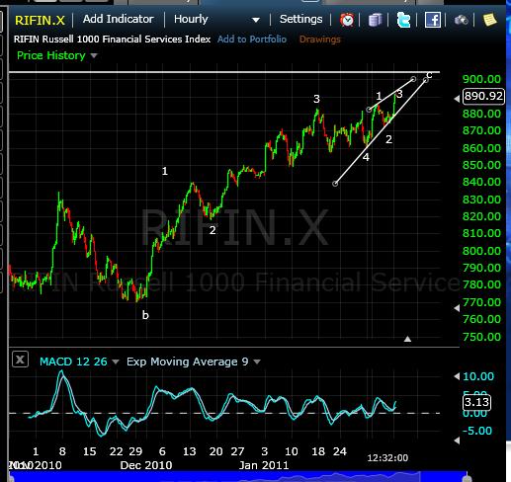Click the RIFIN.X ticker symbol
This screenshot has height=482, width=511.
[40, 20]
